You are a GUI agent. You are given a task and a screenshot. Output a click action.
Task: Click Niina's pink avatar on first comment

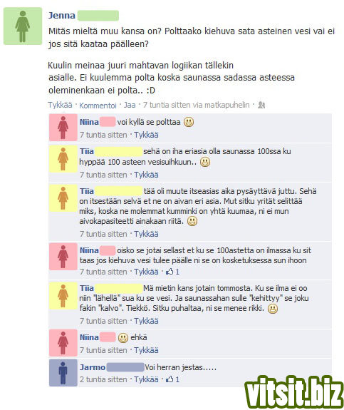click(x=63, y=128)
